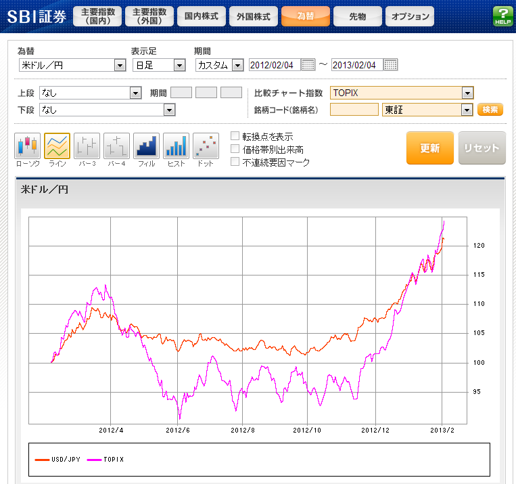The image size is (516, 484).
Task: Click the 105 y-axis value
Action: [479, 333]
